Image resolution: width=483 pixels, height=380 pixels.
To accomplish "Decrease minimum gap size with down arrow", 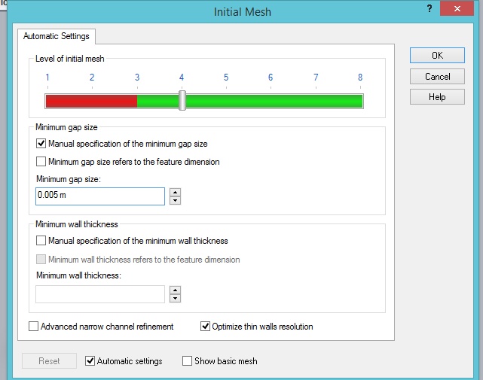I will click(175, 201).
